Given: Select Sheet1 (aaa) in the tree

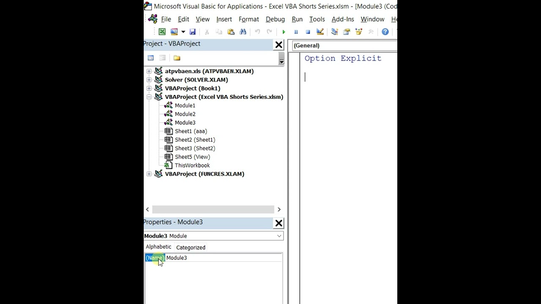Looking at the screenshot, I should coord(191,131).
